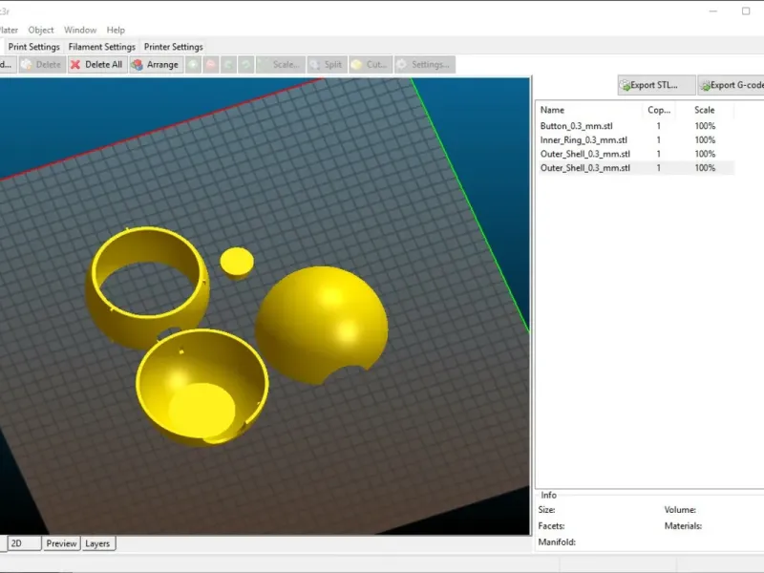
Task: Open object Settings... from toolbar
Action: click(x=424, y=64)
